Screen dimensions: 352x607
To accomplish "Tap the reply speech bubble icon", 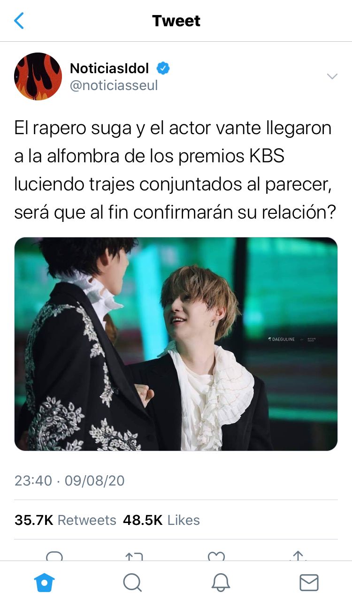I will [x=54, y=556].
